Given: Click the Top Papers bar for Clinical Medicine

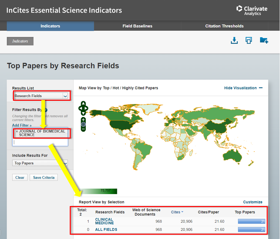Looking at the screenshot, I should pyautogui.click(x=251, y=221).
